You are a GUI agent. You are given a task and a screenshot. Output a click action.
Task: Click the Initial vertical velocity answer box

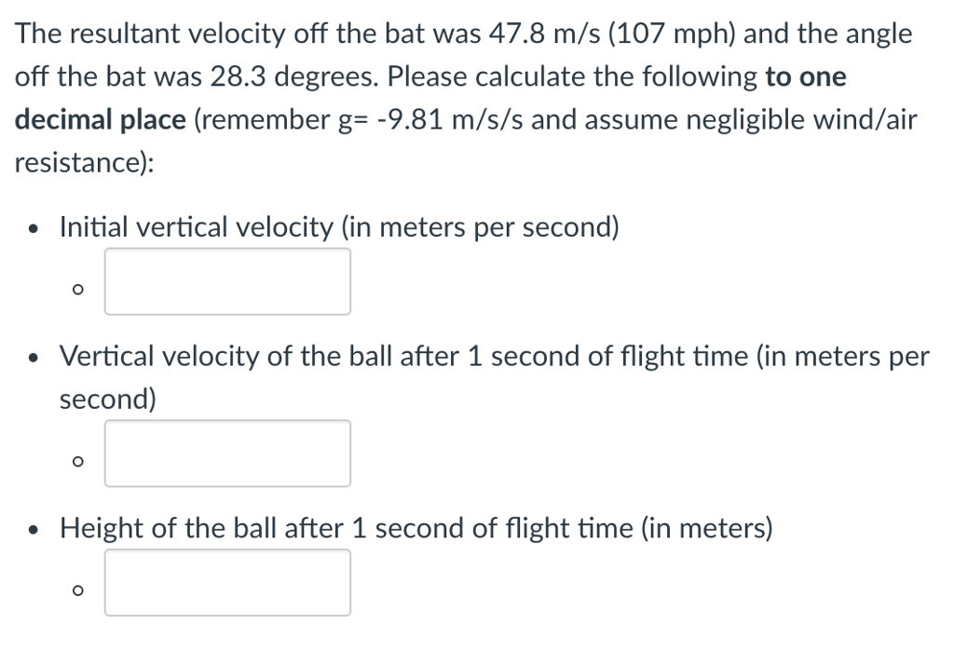(x=227, y=281)
